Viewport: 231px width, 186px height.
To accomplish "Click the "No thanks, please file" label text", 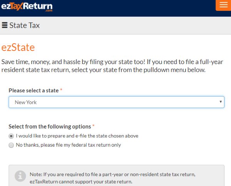I will (x=68, y=145).
